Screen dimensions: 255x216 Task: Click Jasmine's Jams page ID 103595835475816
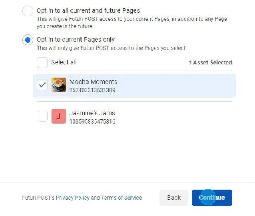coord(92,121)
